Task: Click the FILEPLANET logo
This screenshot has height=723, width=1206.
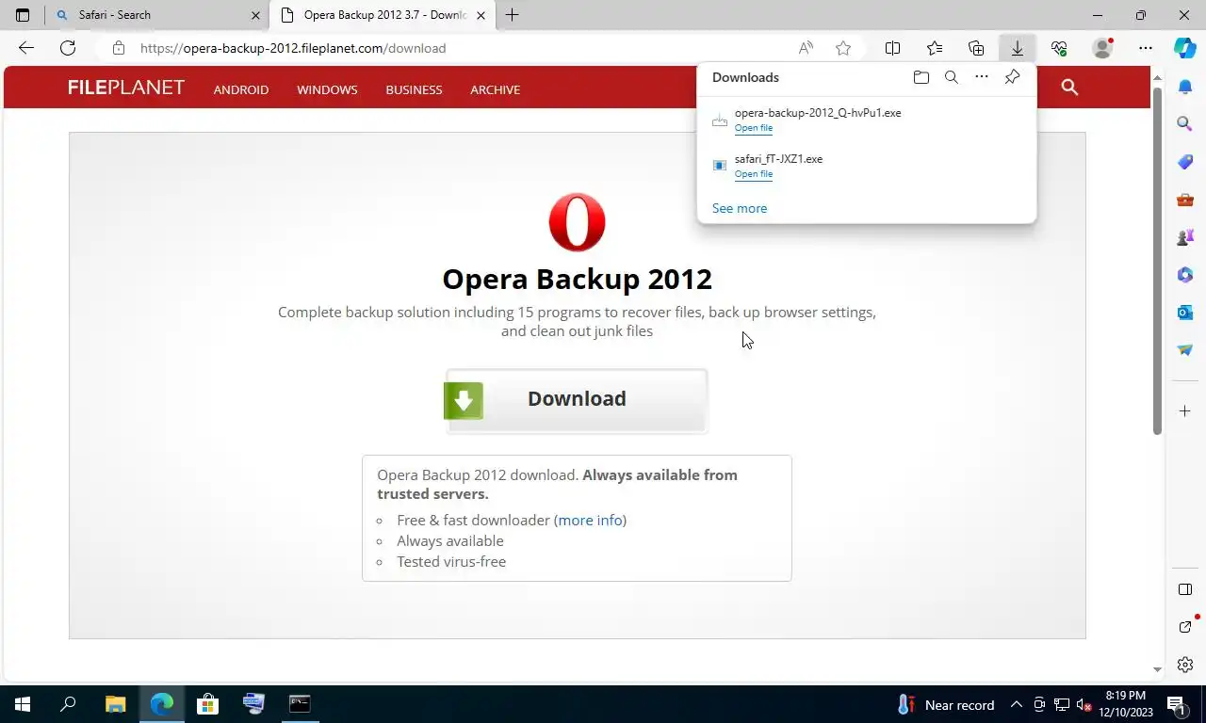Action: click(x=126, y=88)
